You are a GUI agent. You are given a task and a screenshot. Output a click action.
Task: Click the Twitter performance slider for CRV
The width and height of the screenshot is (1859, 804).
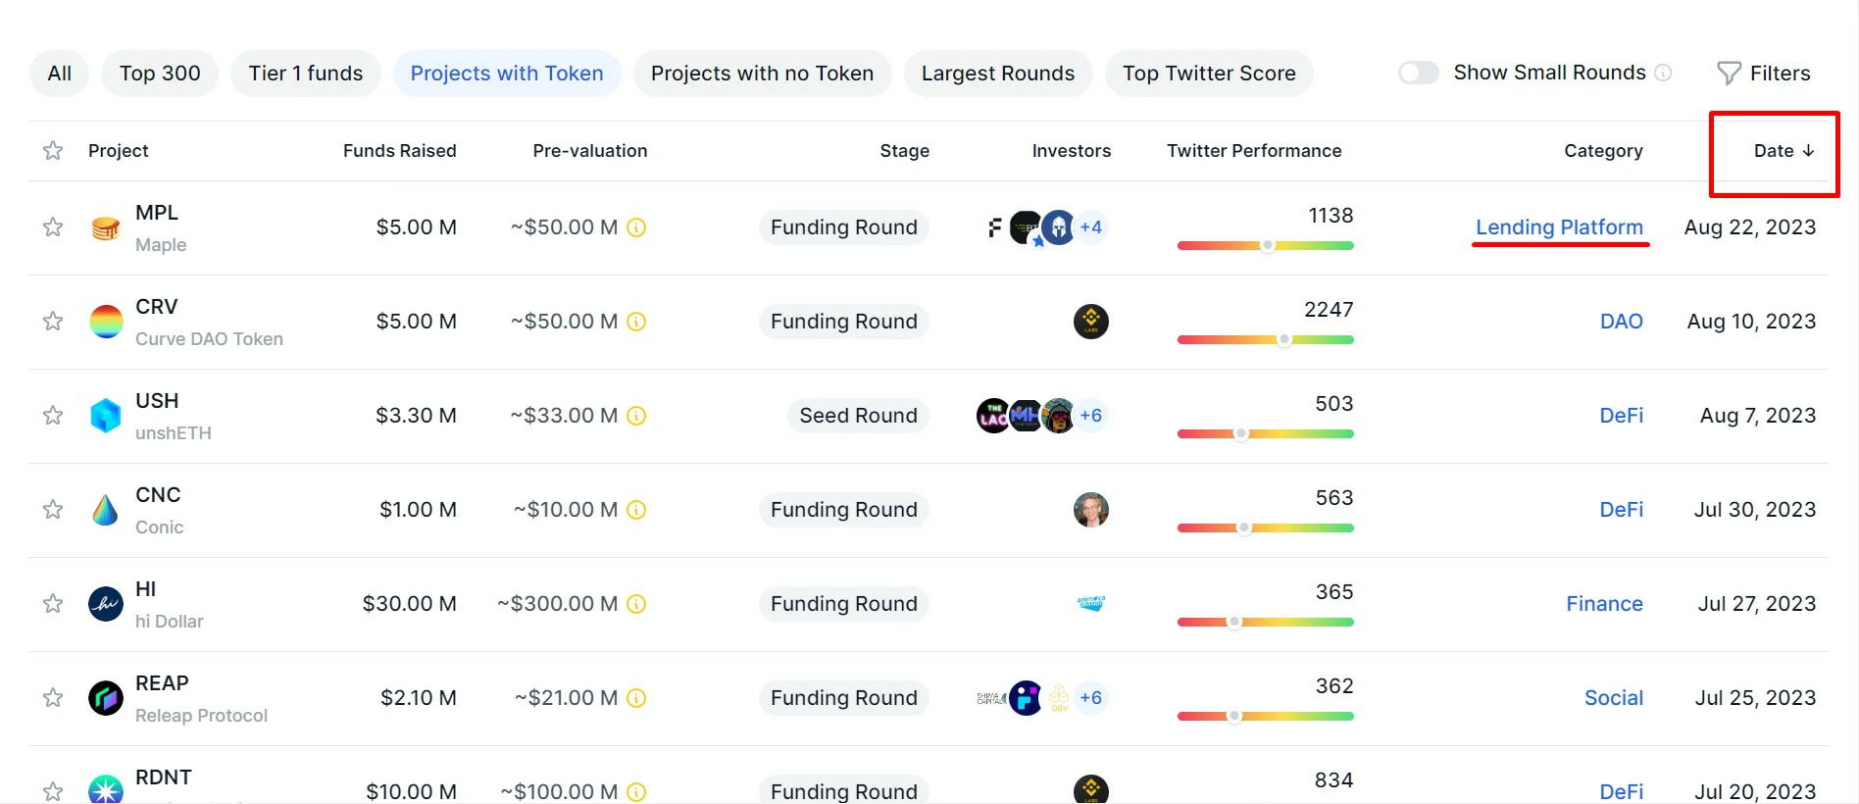pyautogui.click(x=1265, y=339)
